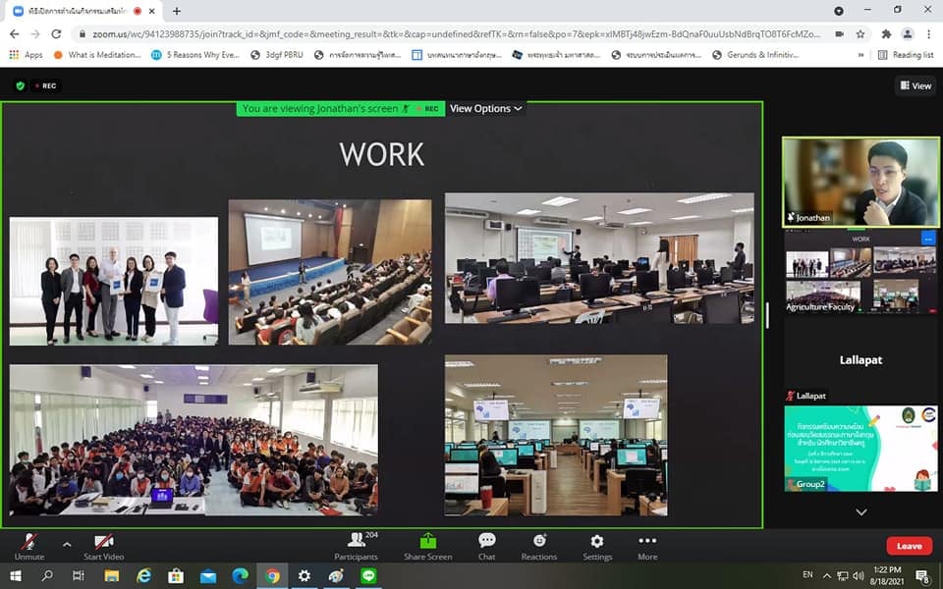Screen dimensions: 943x589
Task: Open the '3dgf PBRU' bookmark
Action: [x=277, y=55]
